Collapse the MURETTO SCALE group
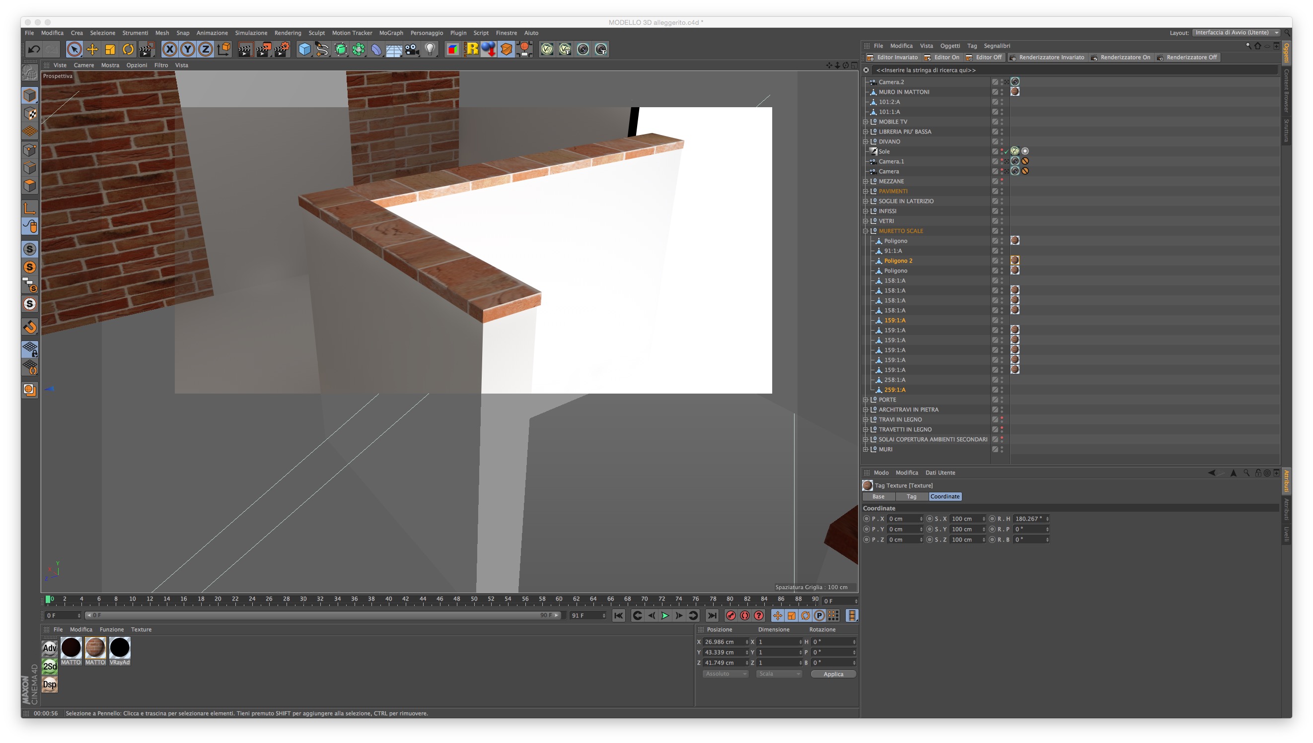 pyautogui.click(x=865, y=231)
